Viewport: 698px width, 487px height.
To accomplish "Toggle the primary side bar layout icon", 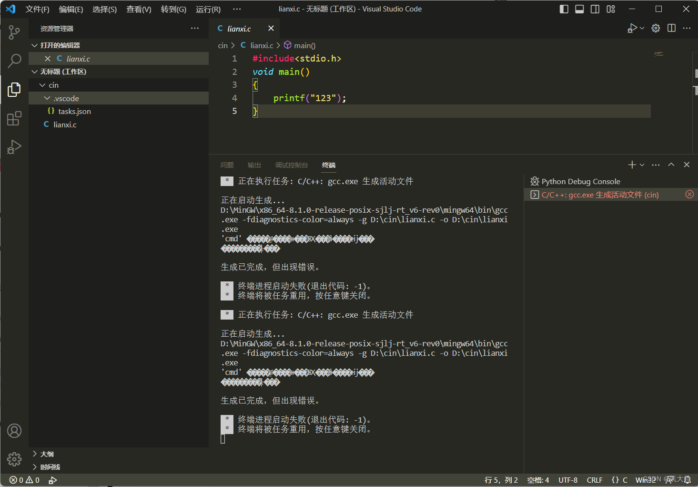I will [x=564, y=9].
